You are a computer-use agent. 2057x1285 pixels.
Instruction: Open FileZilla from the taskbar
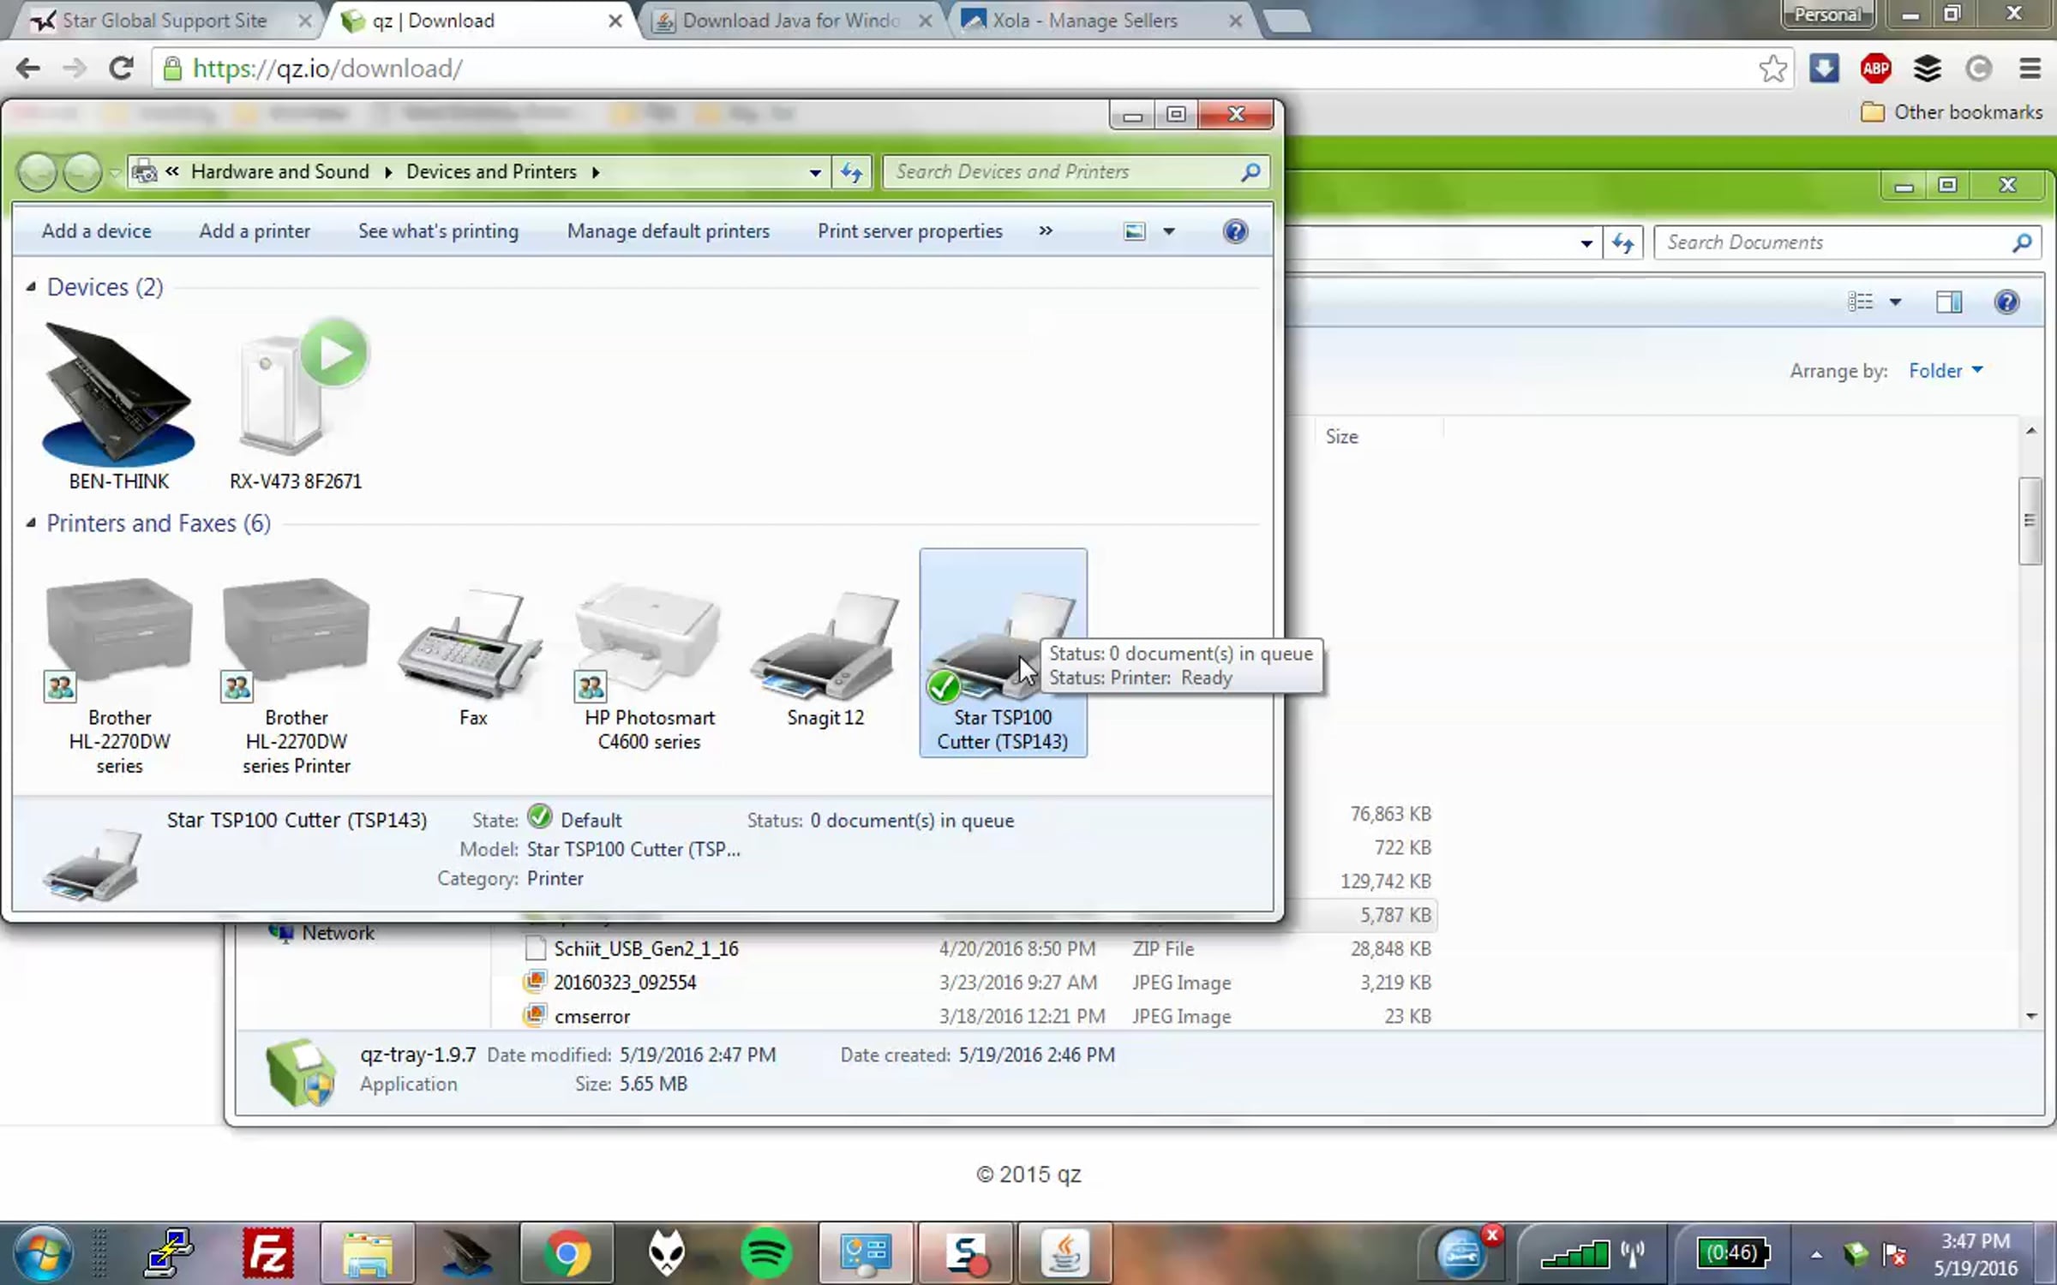268,1253
